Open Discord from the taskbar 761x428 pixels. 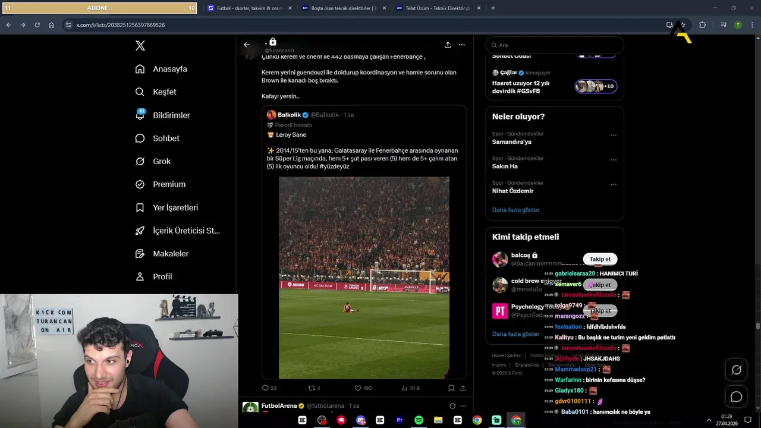coord(360,420)
